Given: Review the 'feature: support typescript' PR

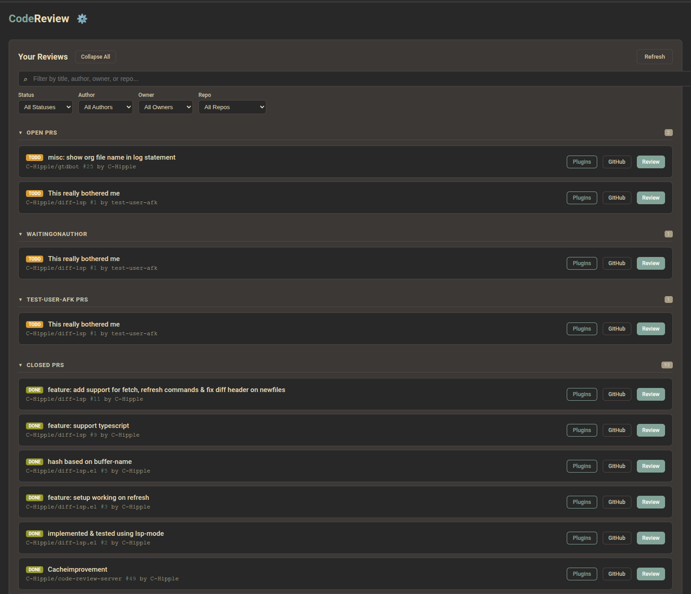Looking at the screenshot, I should coord(651,430).
